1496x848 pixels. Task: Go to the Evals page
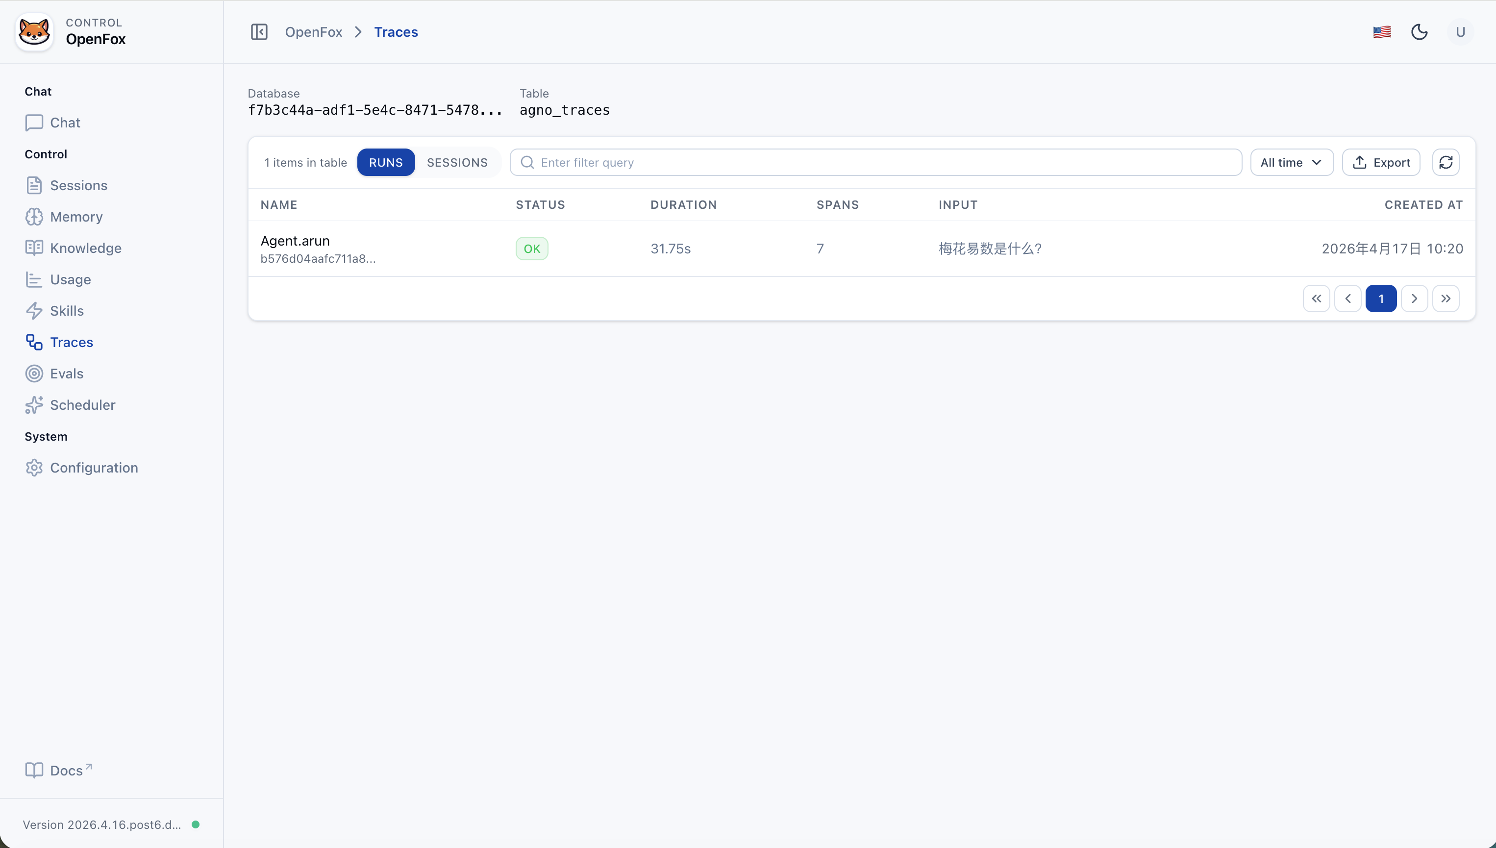[66, 374]
